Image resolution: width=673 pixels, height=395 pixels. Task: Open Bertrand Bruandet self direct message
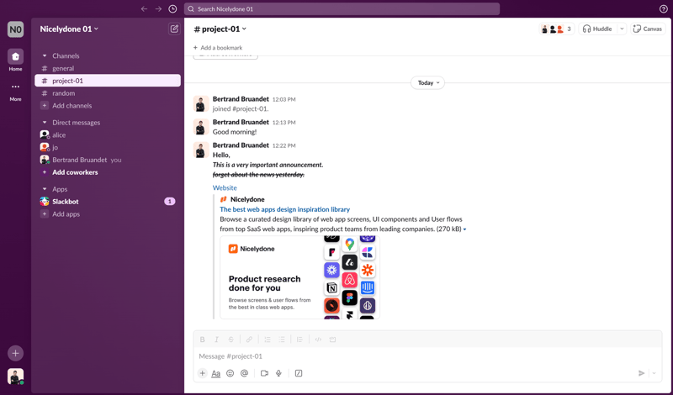[x=108, y=160]
